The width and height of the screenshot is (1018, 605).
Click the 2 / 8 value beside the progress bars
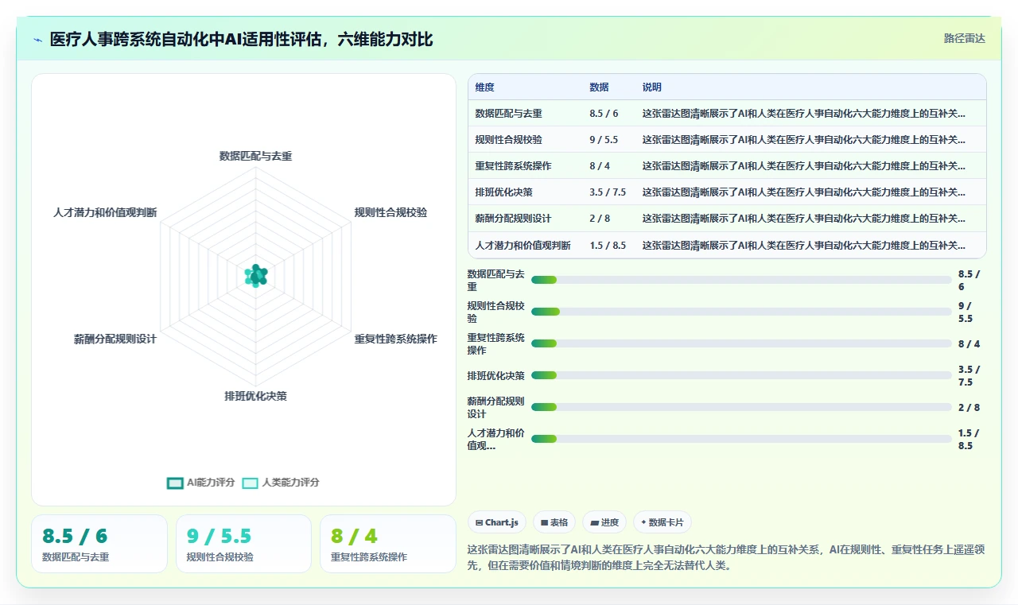click(969, 407)
